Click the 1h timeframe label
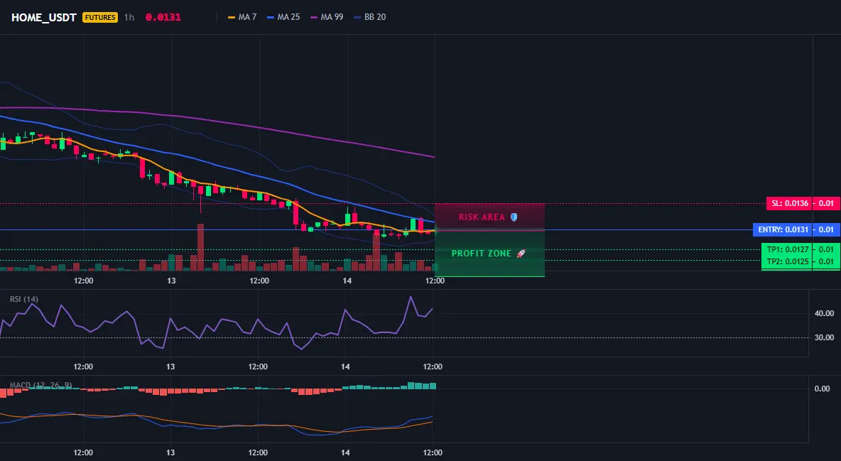Screen dimensions: 841x461 (129, 17)
